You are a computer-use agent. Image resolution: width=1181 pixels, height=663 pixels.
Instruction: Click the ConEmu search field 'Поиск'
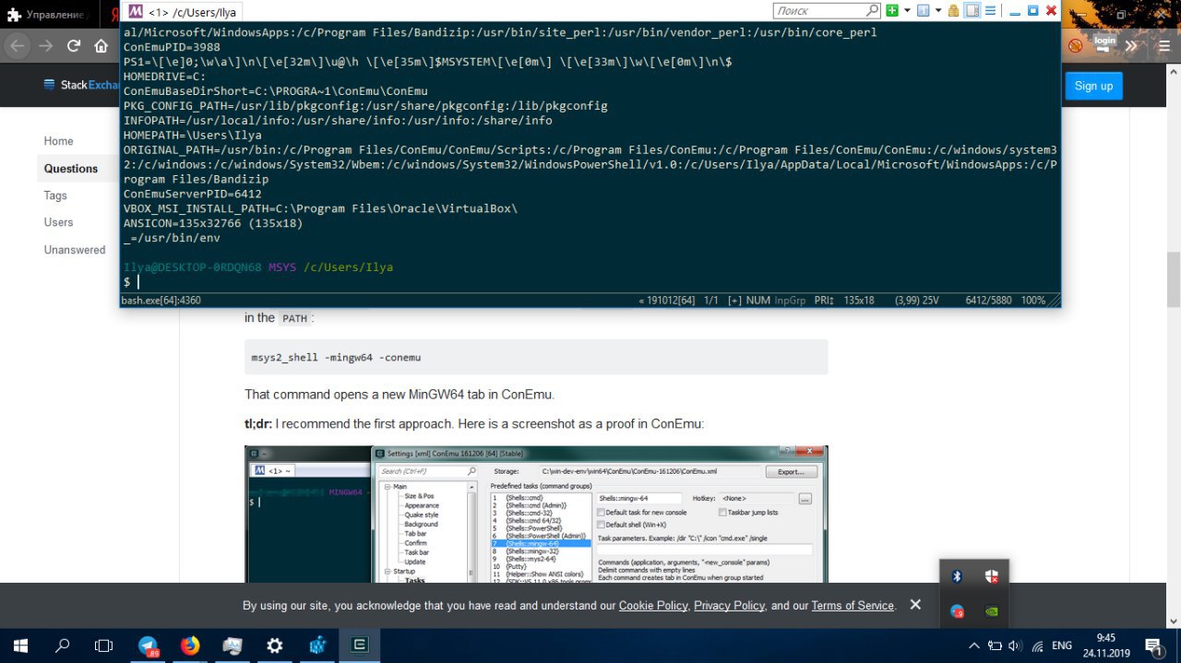(819, 11)
